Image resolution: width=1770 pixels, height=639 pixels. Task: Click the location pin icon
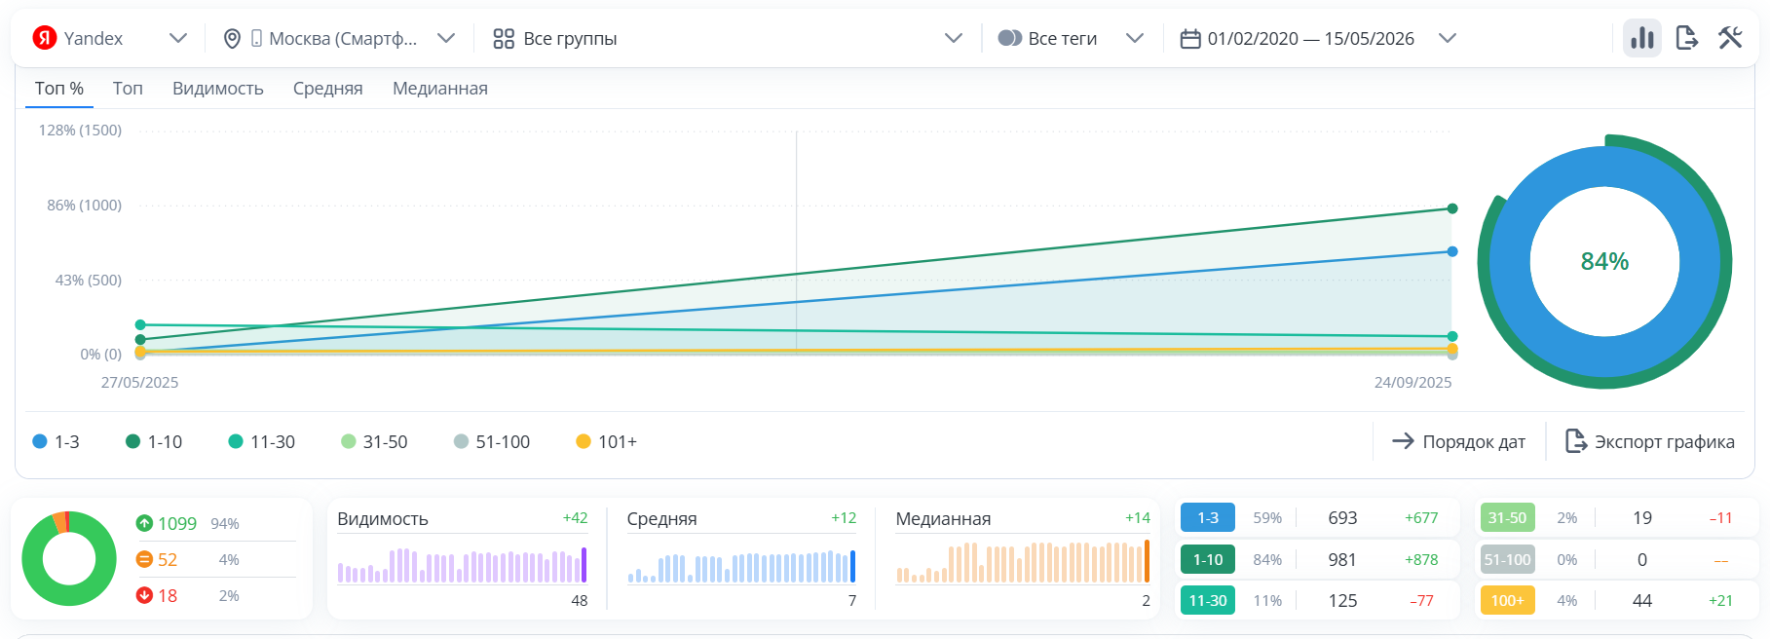(232, 38)
